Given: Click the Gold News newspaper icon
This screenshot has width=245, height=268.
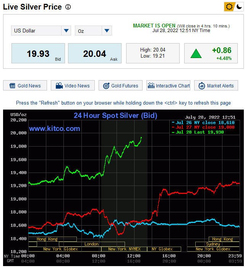Looking at the screenshot, I should (x=12, y=86).
